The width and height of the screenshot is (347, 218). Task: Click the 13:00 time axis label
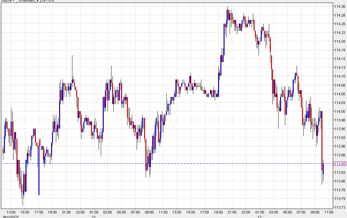[11, 212]
